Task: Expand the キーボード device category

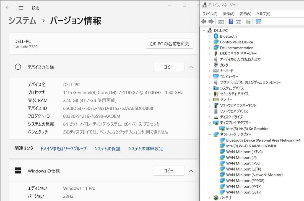Action: [x=210, y=71]
